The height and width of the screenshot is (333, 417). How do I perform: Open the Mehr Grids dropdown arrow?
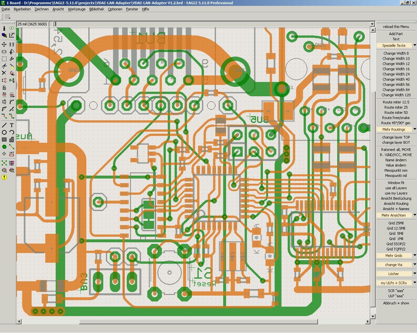tap(414, 256)
